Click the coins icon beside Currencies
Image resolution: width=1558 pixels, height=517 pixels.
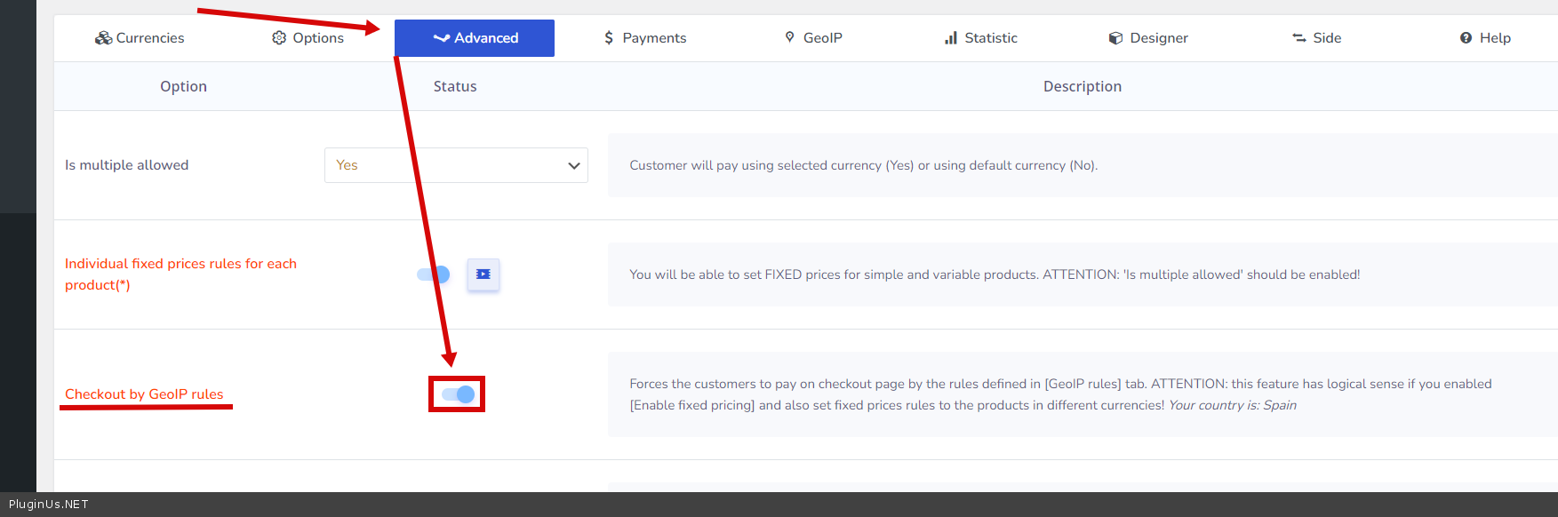tap(103, 38)
